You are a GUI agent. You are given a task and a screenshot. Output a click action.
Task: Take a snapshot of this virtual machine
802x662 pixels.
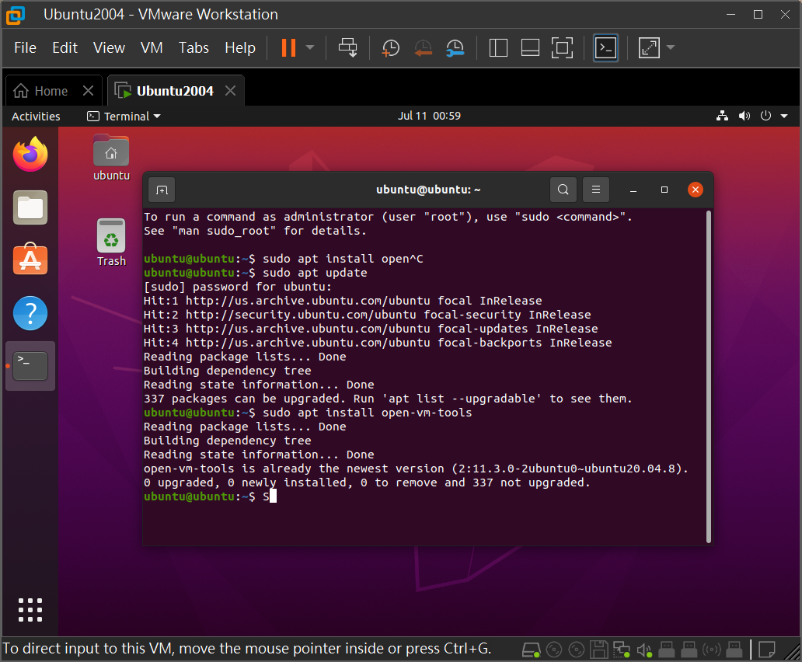390,48
